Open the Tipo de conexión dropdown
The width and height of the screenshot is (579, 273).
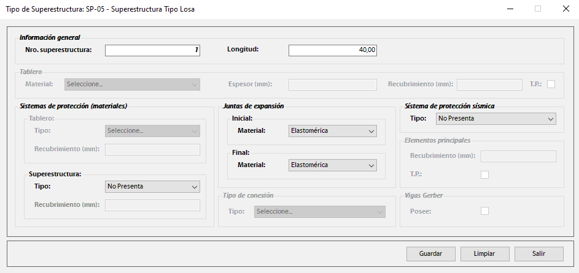[319, 212]
